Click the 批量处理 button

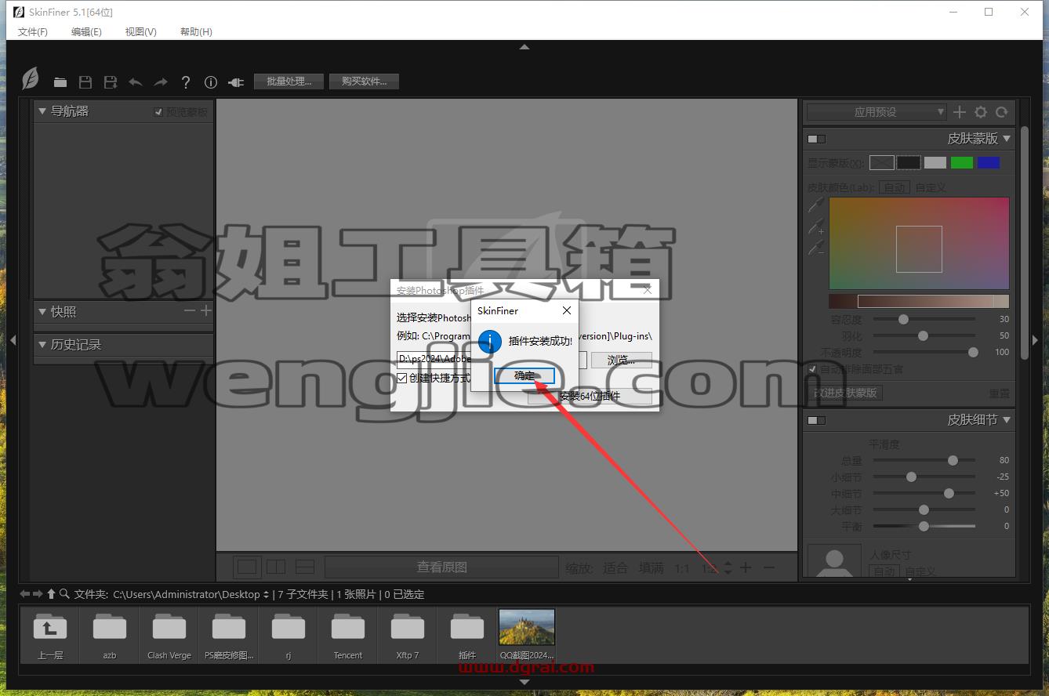pos(289,82)
